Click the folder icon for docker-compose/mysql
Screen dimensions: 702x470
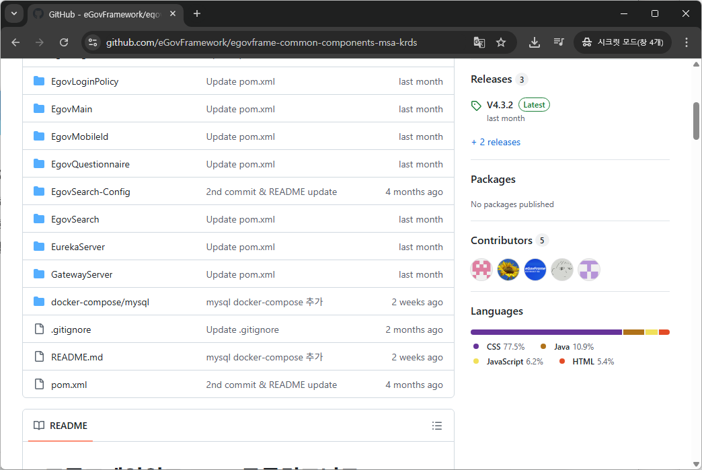click(x=39, y=302)
